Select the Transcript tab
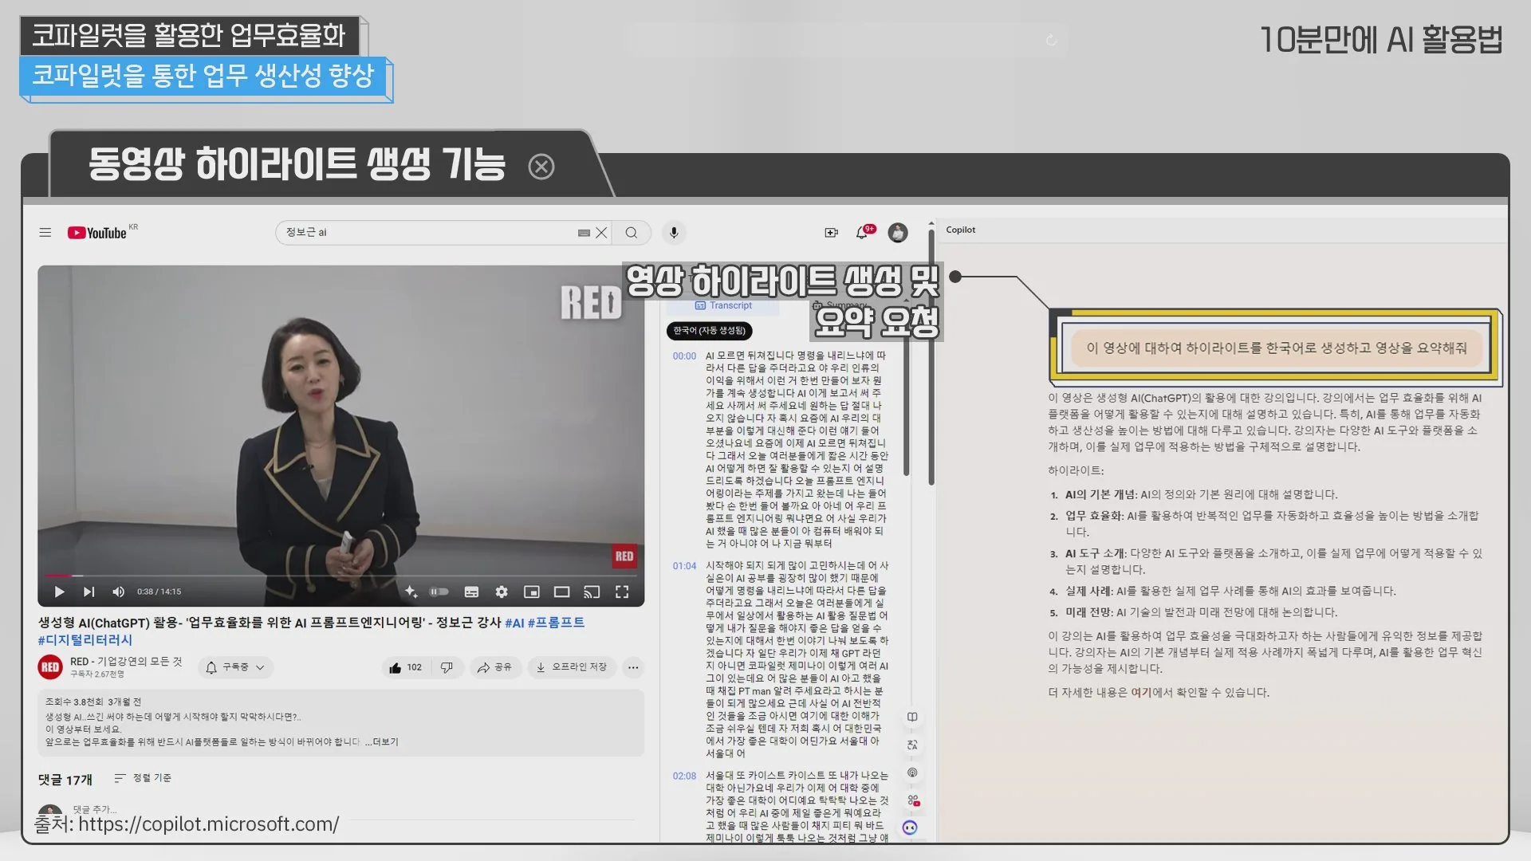Image resolution: width=1531 pixels, height=861 pixels. 723,305
